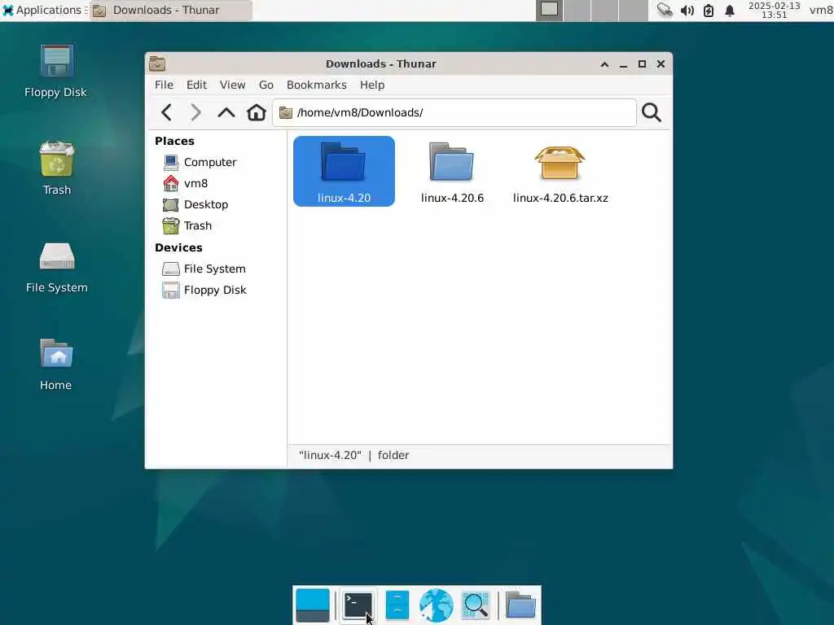Viewport: 834px width, 625px height.
Task: Click the network status tray icon
Action: [x=665, y=10]
